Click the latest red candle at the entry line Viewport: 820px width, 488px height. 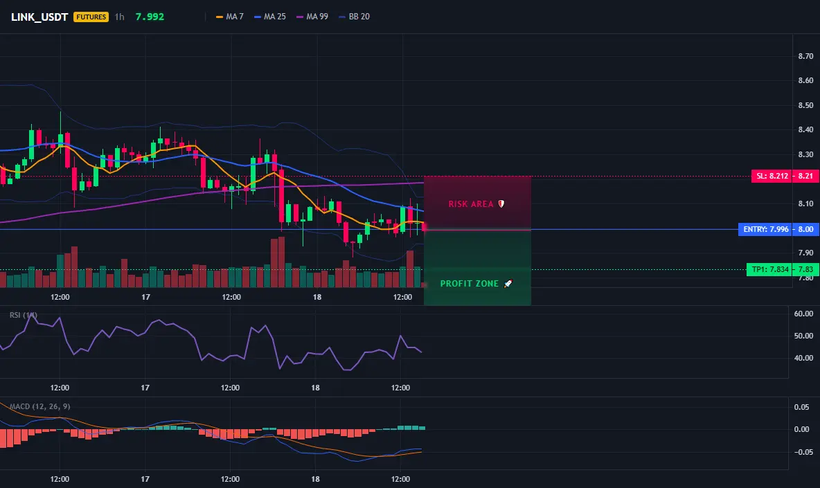424,227
